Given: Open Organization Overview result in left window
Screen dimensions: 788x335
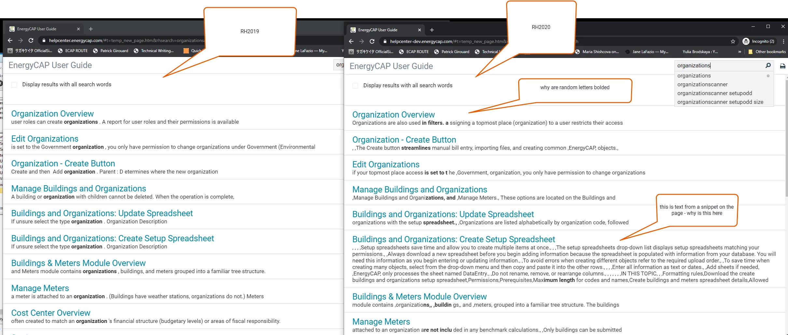Looking at the screenshot, I should (x=52, y=114).
